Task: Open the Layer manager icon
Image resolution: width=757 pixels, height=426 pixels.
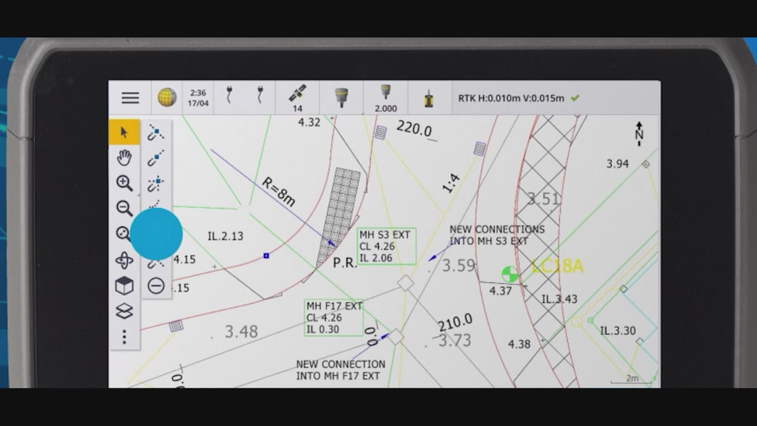Action: pyautogui.click(x=124, y=312)
